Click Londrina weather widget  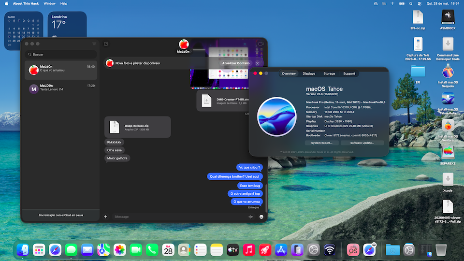(67, 25)
